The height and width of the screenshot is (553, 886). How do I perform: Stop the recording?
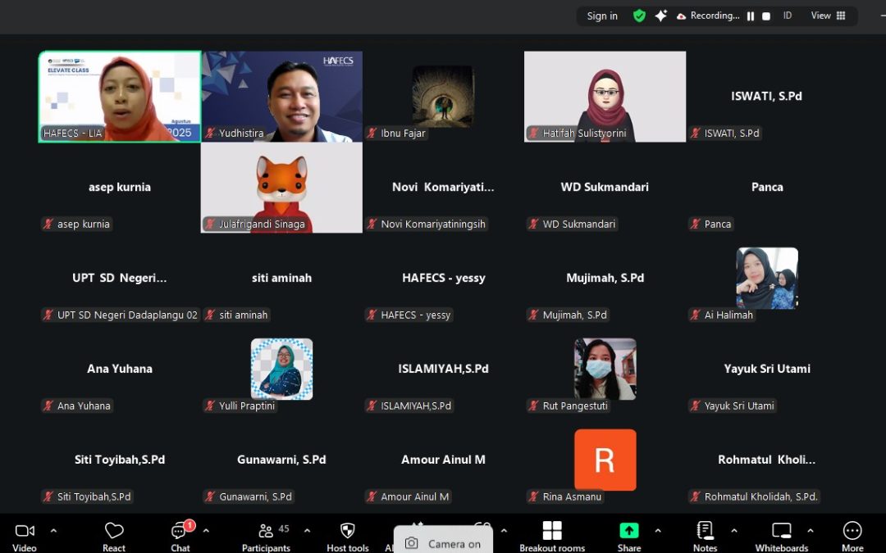point(766,16)
